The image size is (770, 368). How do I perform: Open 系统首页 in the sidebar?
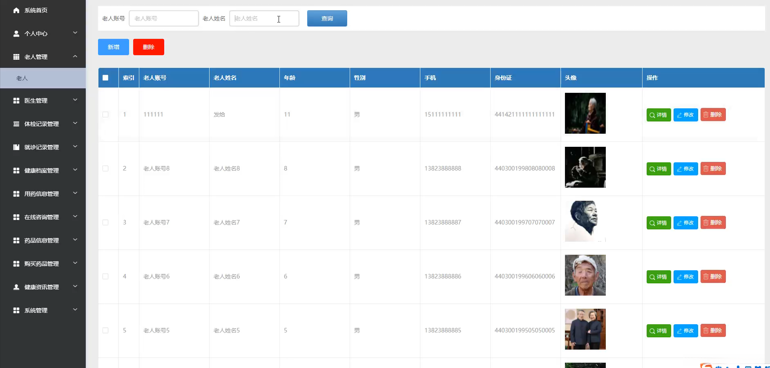tap(43, 10)
